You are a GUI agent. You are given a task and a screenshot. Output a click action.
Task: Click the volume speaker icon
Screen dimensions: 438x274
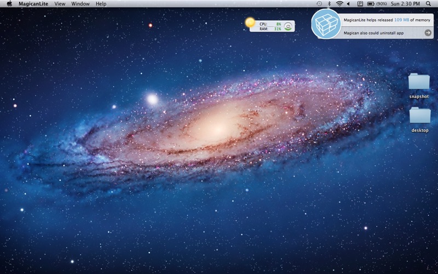click(x=348, y=4)
